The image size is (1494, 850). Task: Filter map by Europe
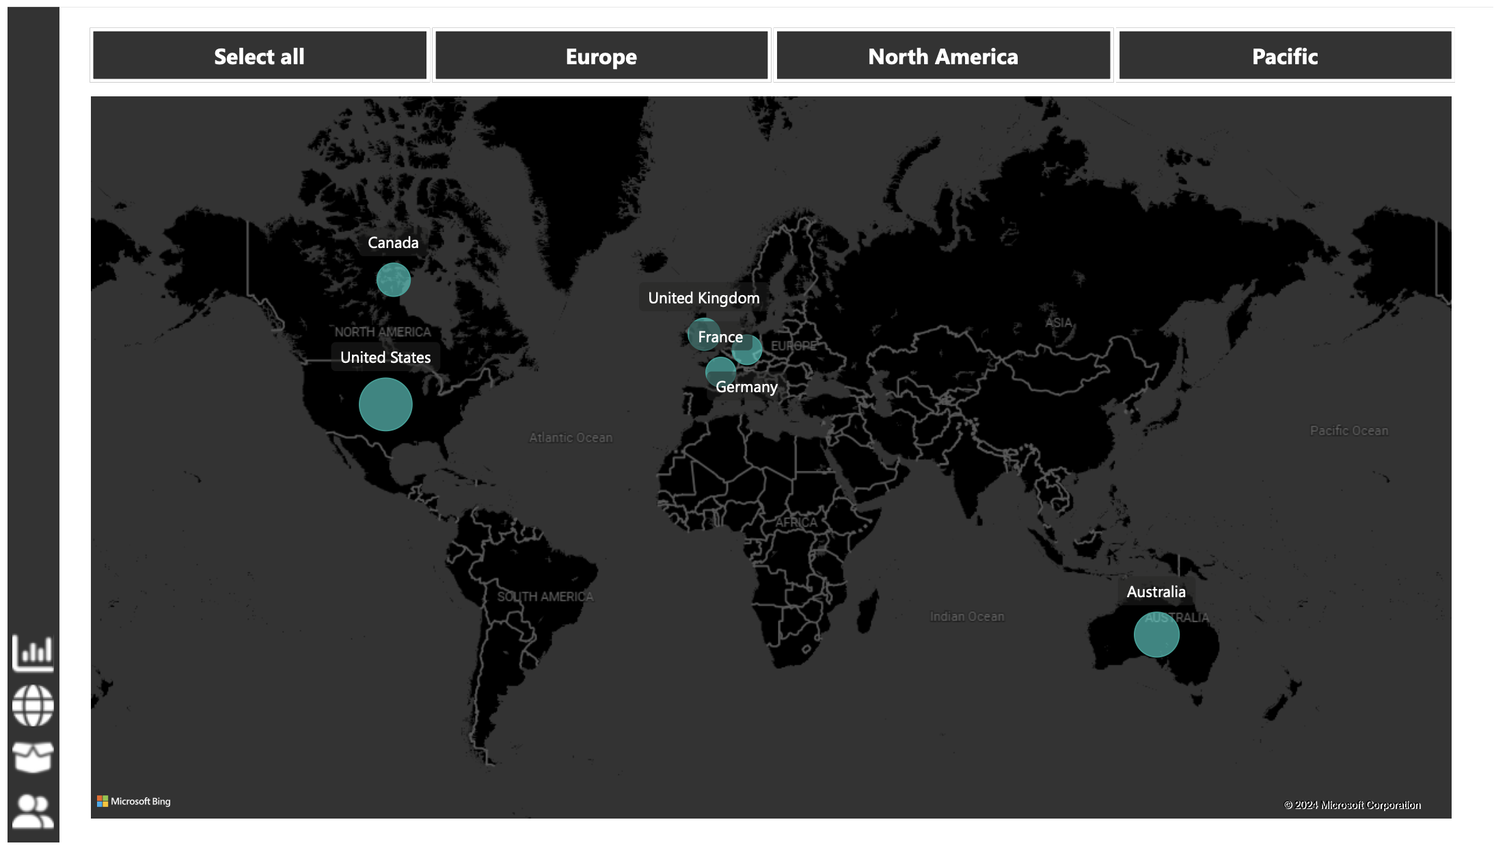click(601, 56)
